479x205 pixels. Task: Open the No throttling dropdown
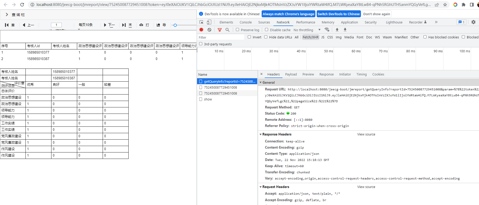(307, 30)
